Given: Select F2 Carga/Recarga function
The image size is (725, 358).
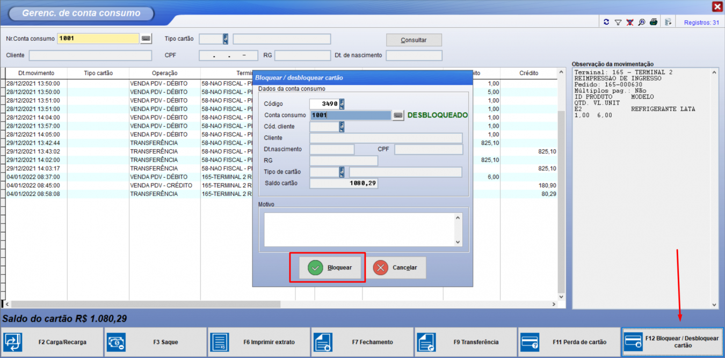Looking at the screenshot, I should coord(52,342).
